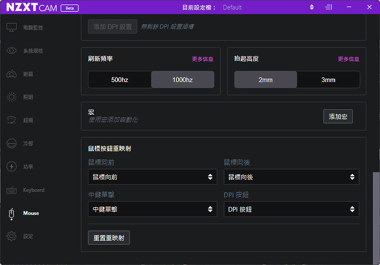Click the Keyboard icon in sidebar
The image size is (380, 265).
[x=12, y=190]
